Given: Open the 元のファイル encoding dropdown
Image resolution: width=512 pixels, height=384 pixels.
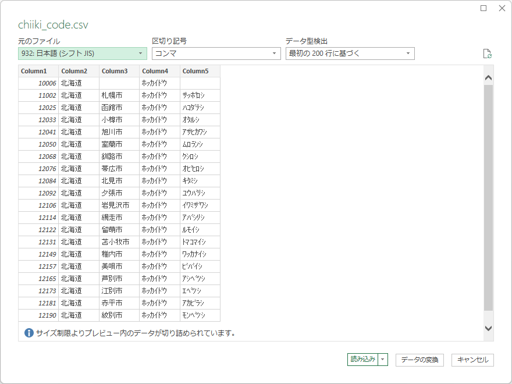Looking at the screenshot, I should click(140, 53).
